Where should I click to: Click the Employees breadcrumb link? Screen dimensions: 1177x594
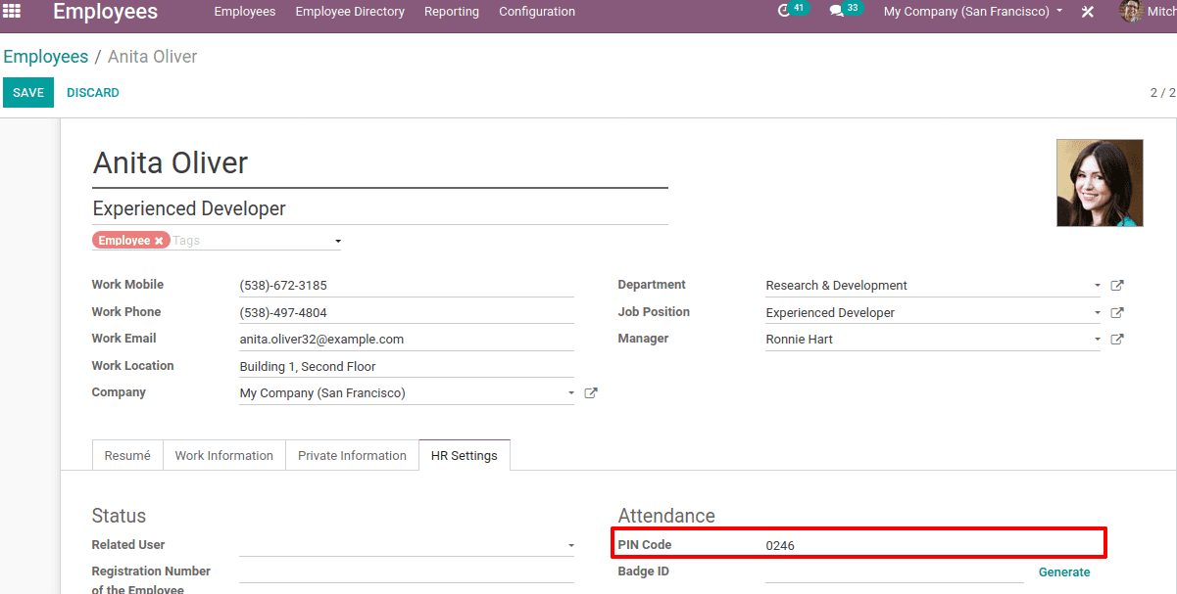coord(46,57)
